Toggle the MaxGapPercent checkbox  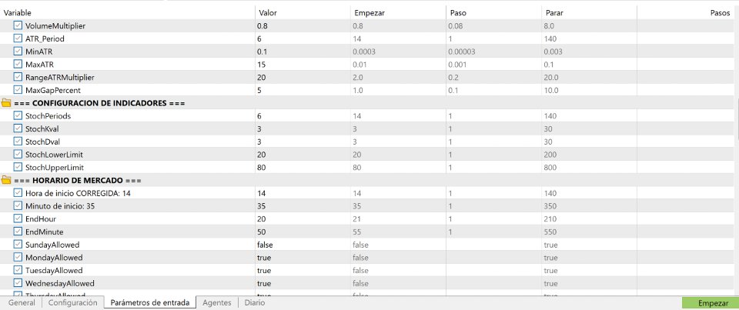pyautogui.click(x=18, y=90)
